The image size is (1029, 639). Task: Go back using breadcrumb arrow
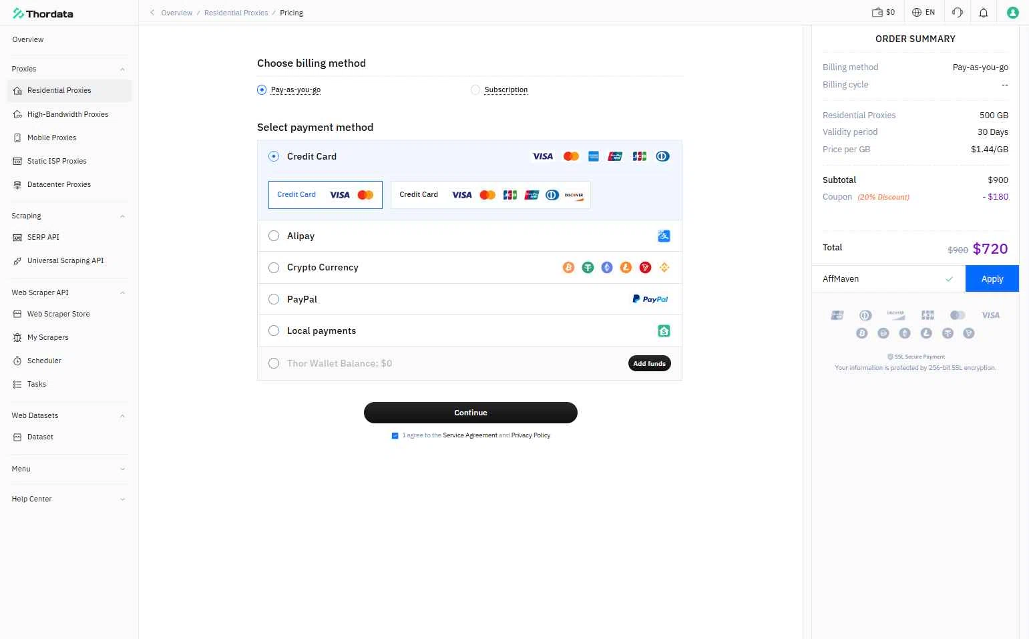pyautogui.click(x=152, y=13)
